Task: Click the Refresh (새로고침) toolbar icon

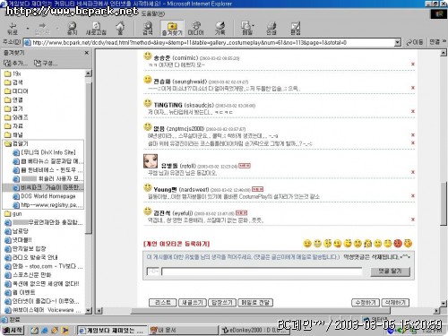Action: 96,29
